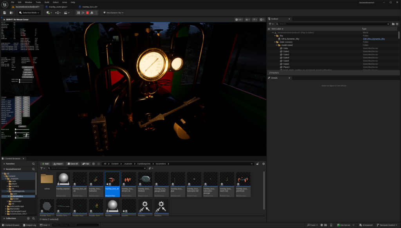
Task: Collapse the static scenery folder in Outliner
Action: point(275,42)
